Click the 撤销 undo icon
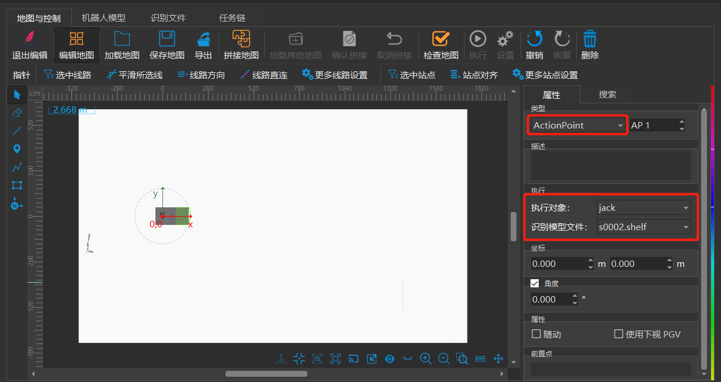Viewport: 721px width, 382px height. click(534, 40)
